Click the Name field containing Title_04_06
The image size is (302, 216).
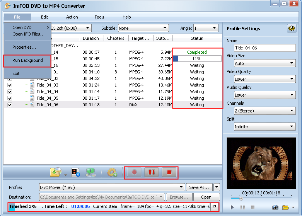(265, 48)
